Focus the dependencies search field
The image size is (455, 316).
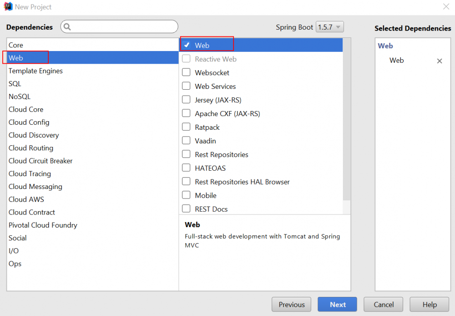click(123, 27)
